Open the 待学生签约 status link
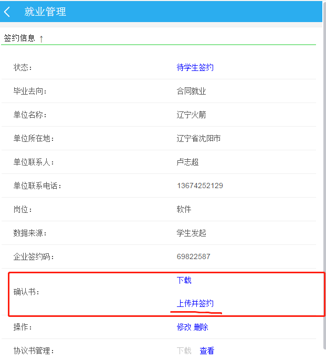Viewport: 326px width, 360px height. tap(195, 67)
